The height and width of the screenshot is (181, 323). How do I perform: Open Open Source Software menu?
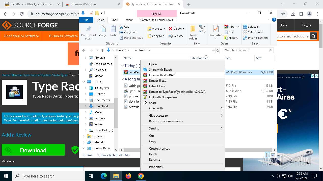21,36
